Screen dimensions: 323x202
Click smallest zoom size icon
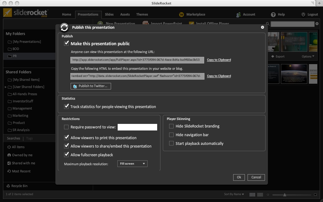point(268,195)
